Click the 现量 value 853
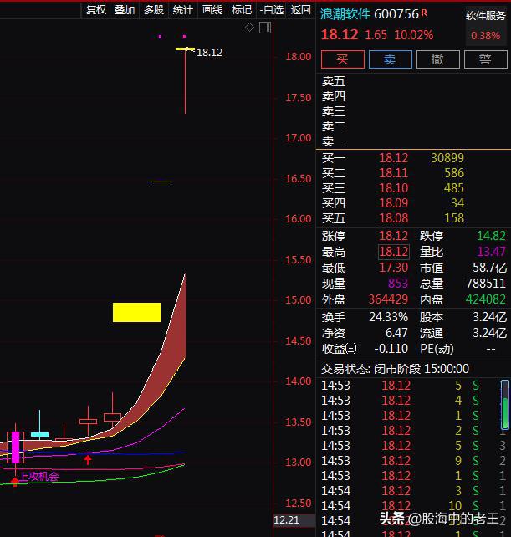 pyautogui.click(x=397, y=284)
